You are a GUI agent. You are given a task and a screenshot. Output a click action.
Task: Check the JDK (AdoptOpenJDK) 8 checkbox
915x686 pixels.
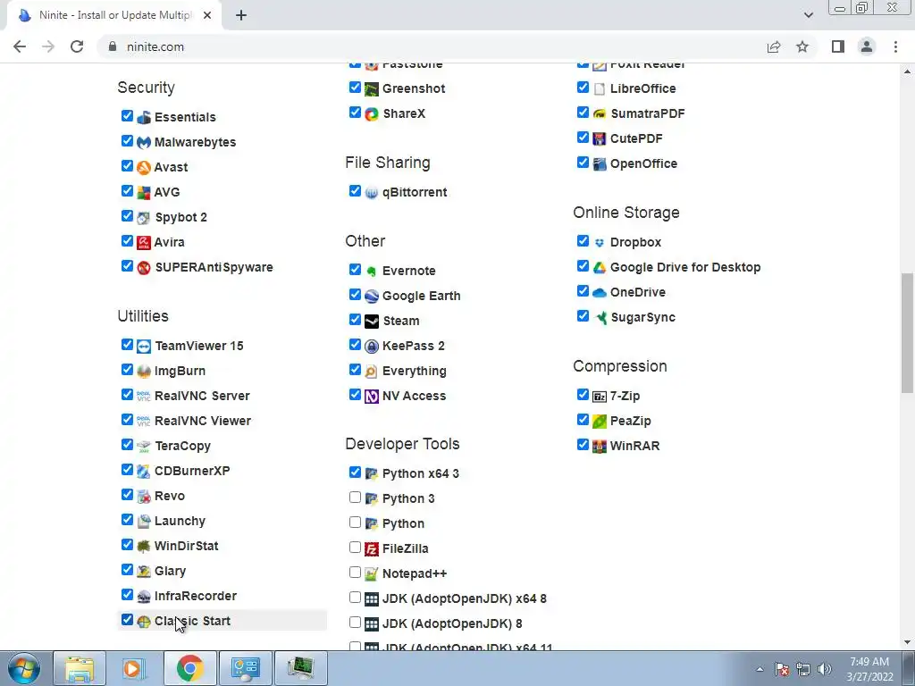pyautogui.click(x=355, y=623)
